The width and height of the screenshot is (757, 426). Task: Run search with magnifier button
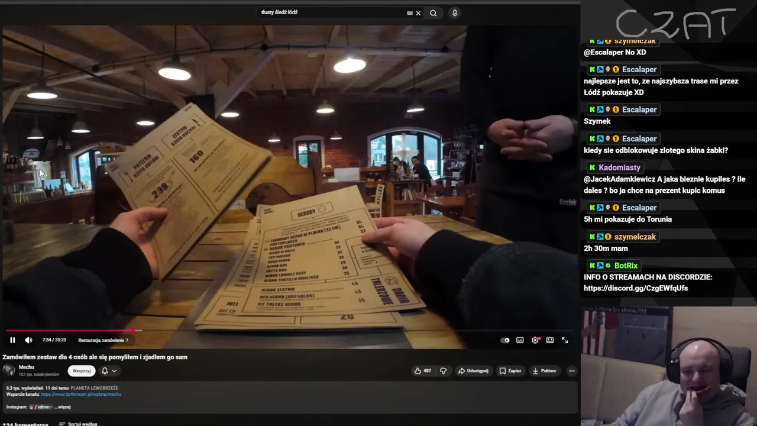433,13
